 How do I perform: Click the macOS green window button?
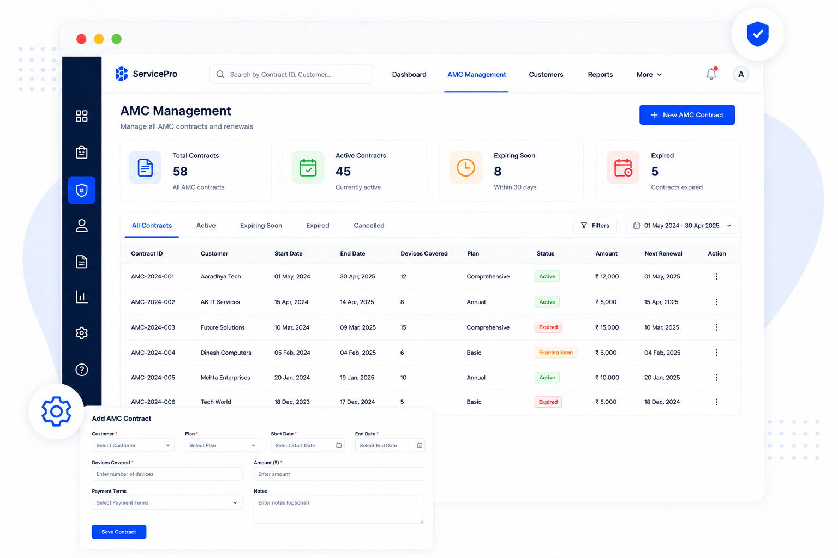(116, 39)
